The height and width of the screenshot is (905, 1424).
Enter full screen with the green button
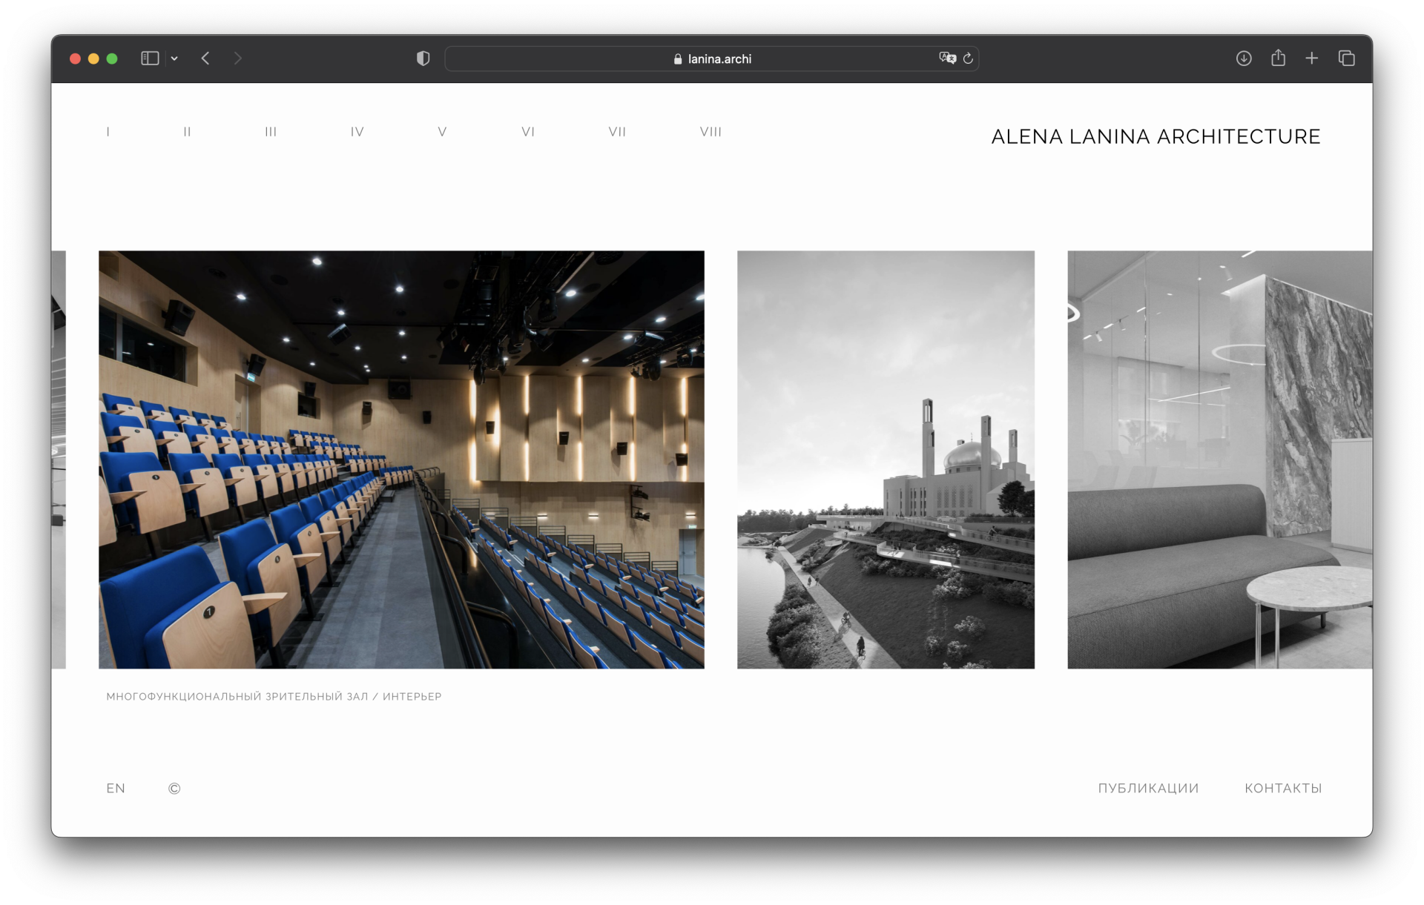[112, 59]
